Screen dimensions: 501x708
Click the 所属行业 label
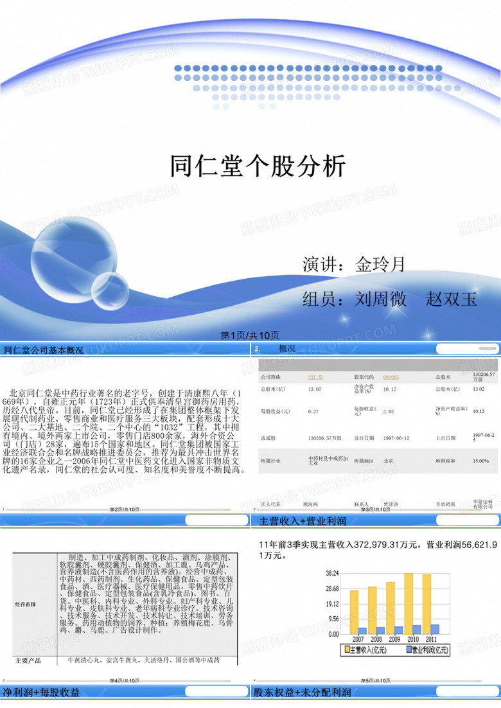click(x=270, y=461)
